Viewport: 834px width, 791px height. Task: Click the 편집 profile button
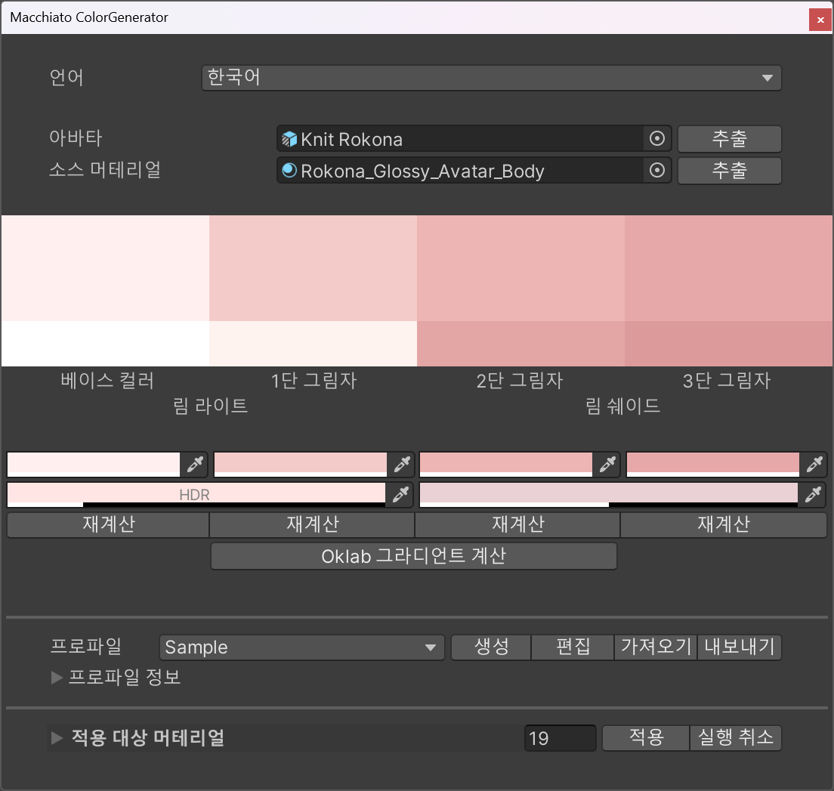[x=573, y=647]
